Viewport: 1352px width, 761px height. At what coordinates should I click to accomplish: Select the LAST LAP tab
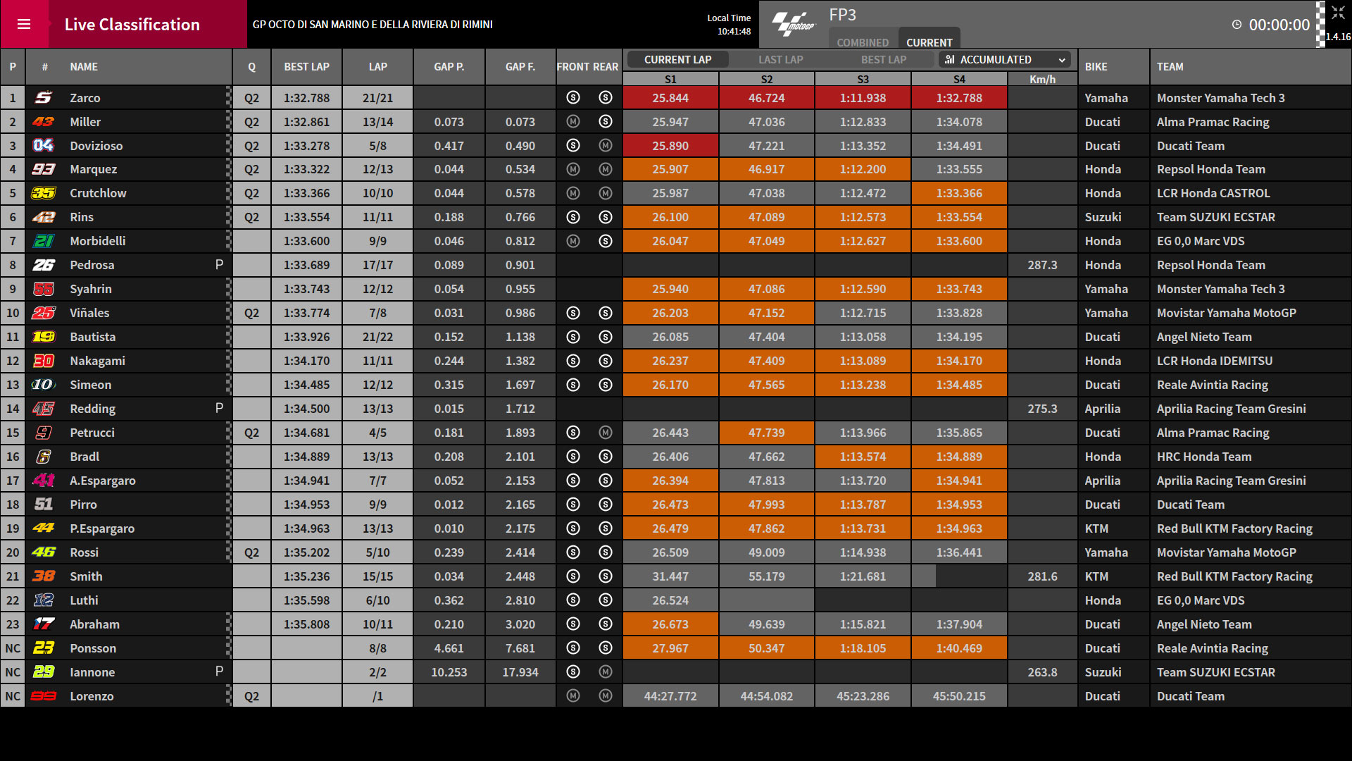[x=781, y=60]
